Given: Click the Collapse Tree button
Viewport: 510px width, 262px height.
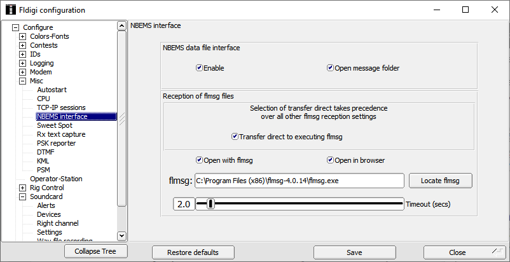Looking at the screenshot, I should [95, 251].
